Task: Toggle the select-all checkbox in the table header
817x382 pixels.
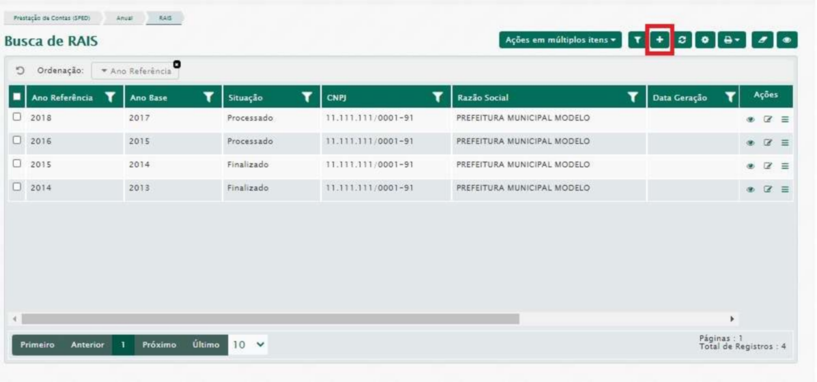Action: [17, 98]
